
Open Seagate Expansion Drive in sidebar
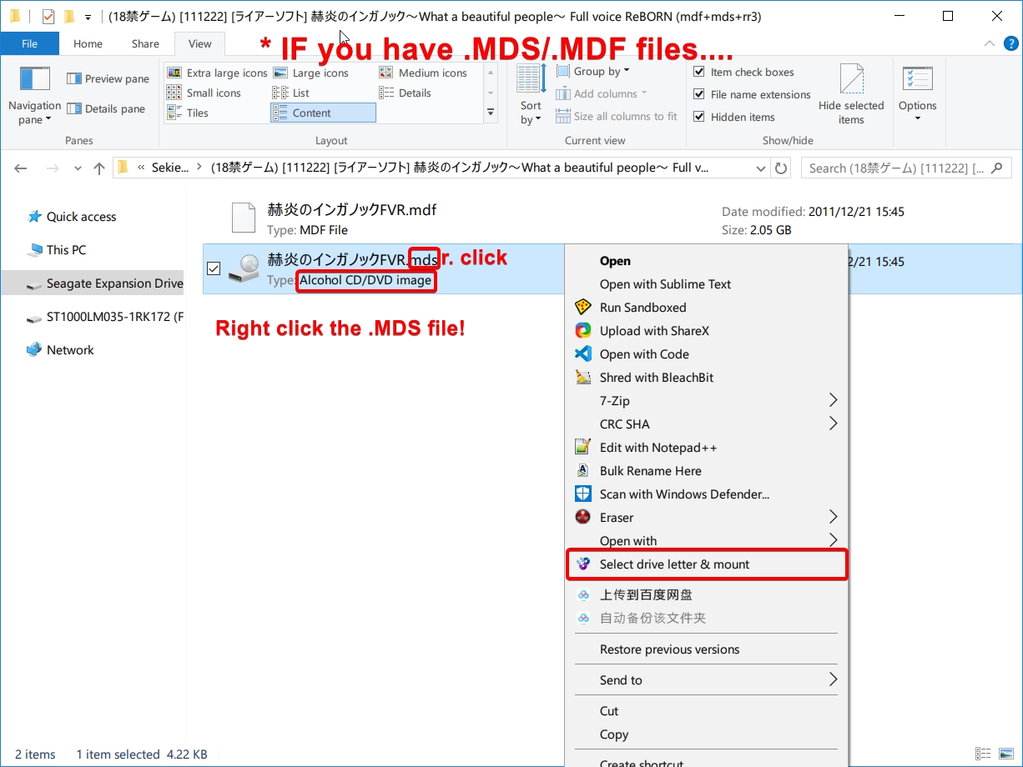click(114, 283)
